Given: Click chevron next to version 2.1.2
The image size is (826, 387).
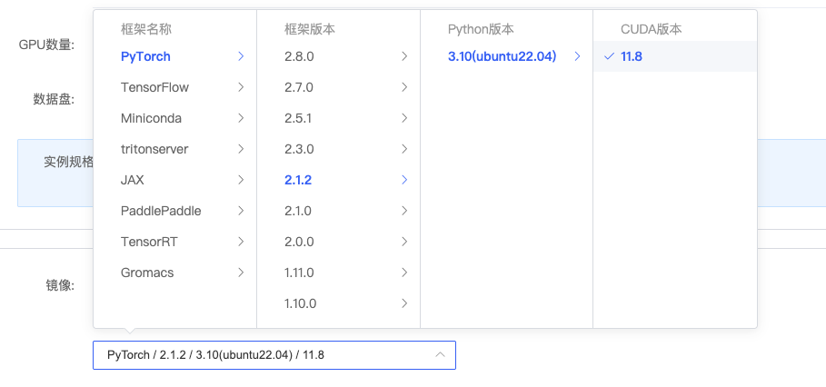Looking at the screenshot, I should pos(404,180).
